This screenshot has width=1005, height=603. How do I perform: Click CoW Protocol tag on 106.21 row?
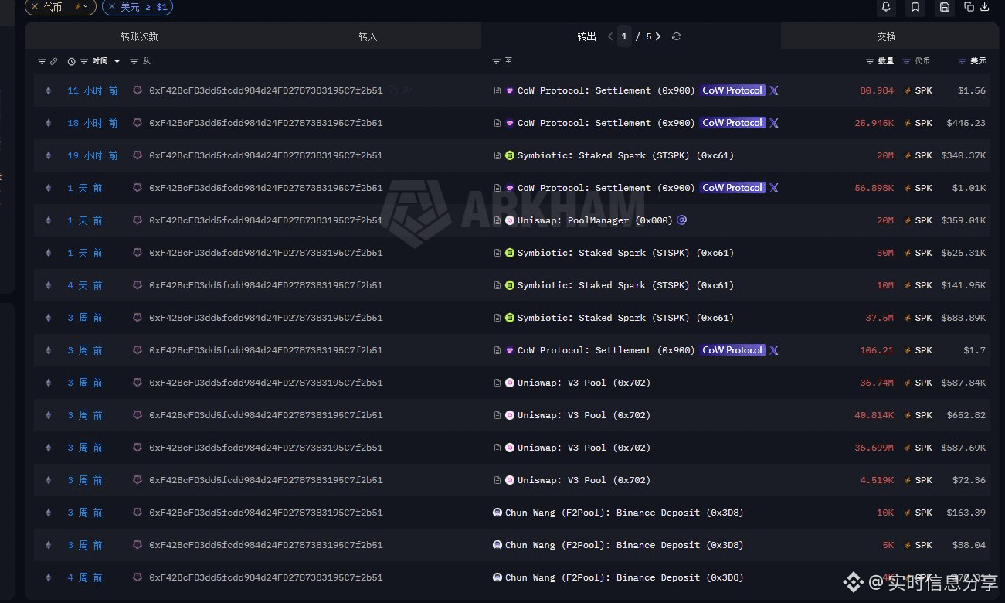coord(732,350)
